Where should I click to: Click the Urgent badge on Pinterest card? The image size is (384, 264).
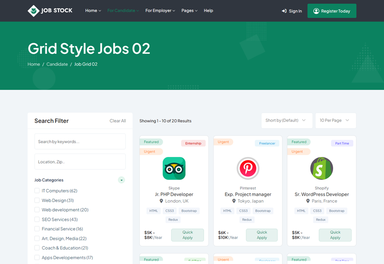(223, 142)
